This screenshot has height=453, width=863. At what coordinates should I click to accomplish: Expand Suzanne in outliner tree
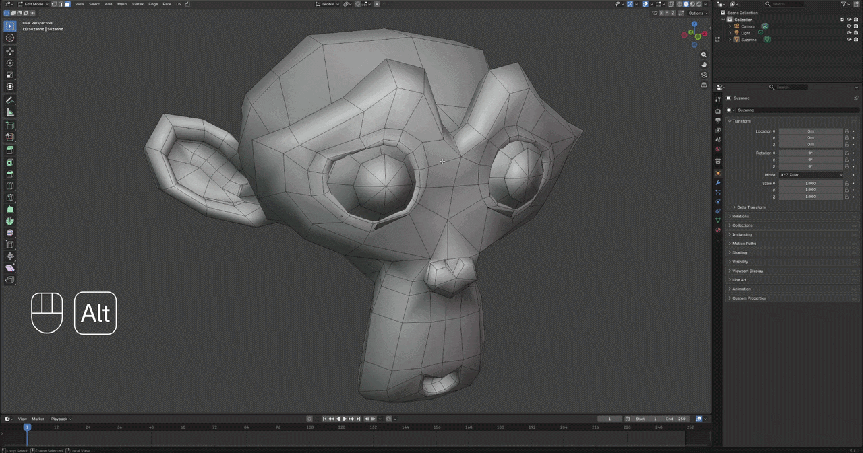730,40
